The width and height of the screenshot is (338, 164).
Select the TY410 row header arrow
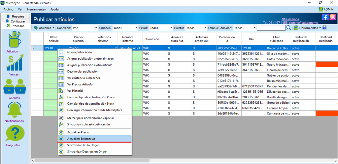[x=37, y=48]
